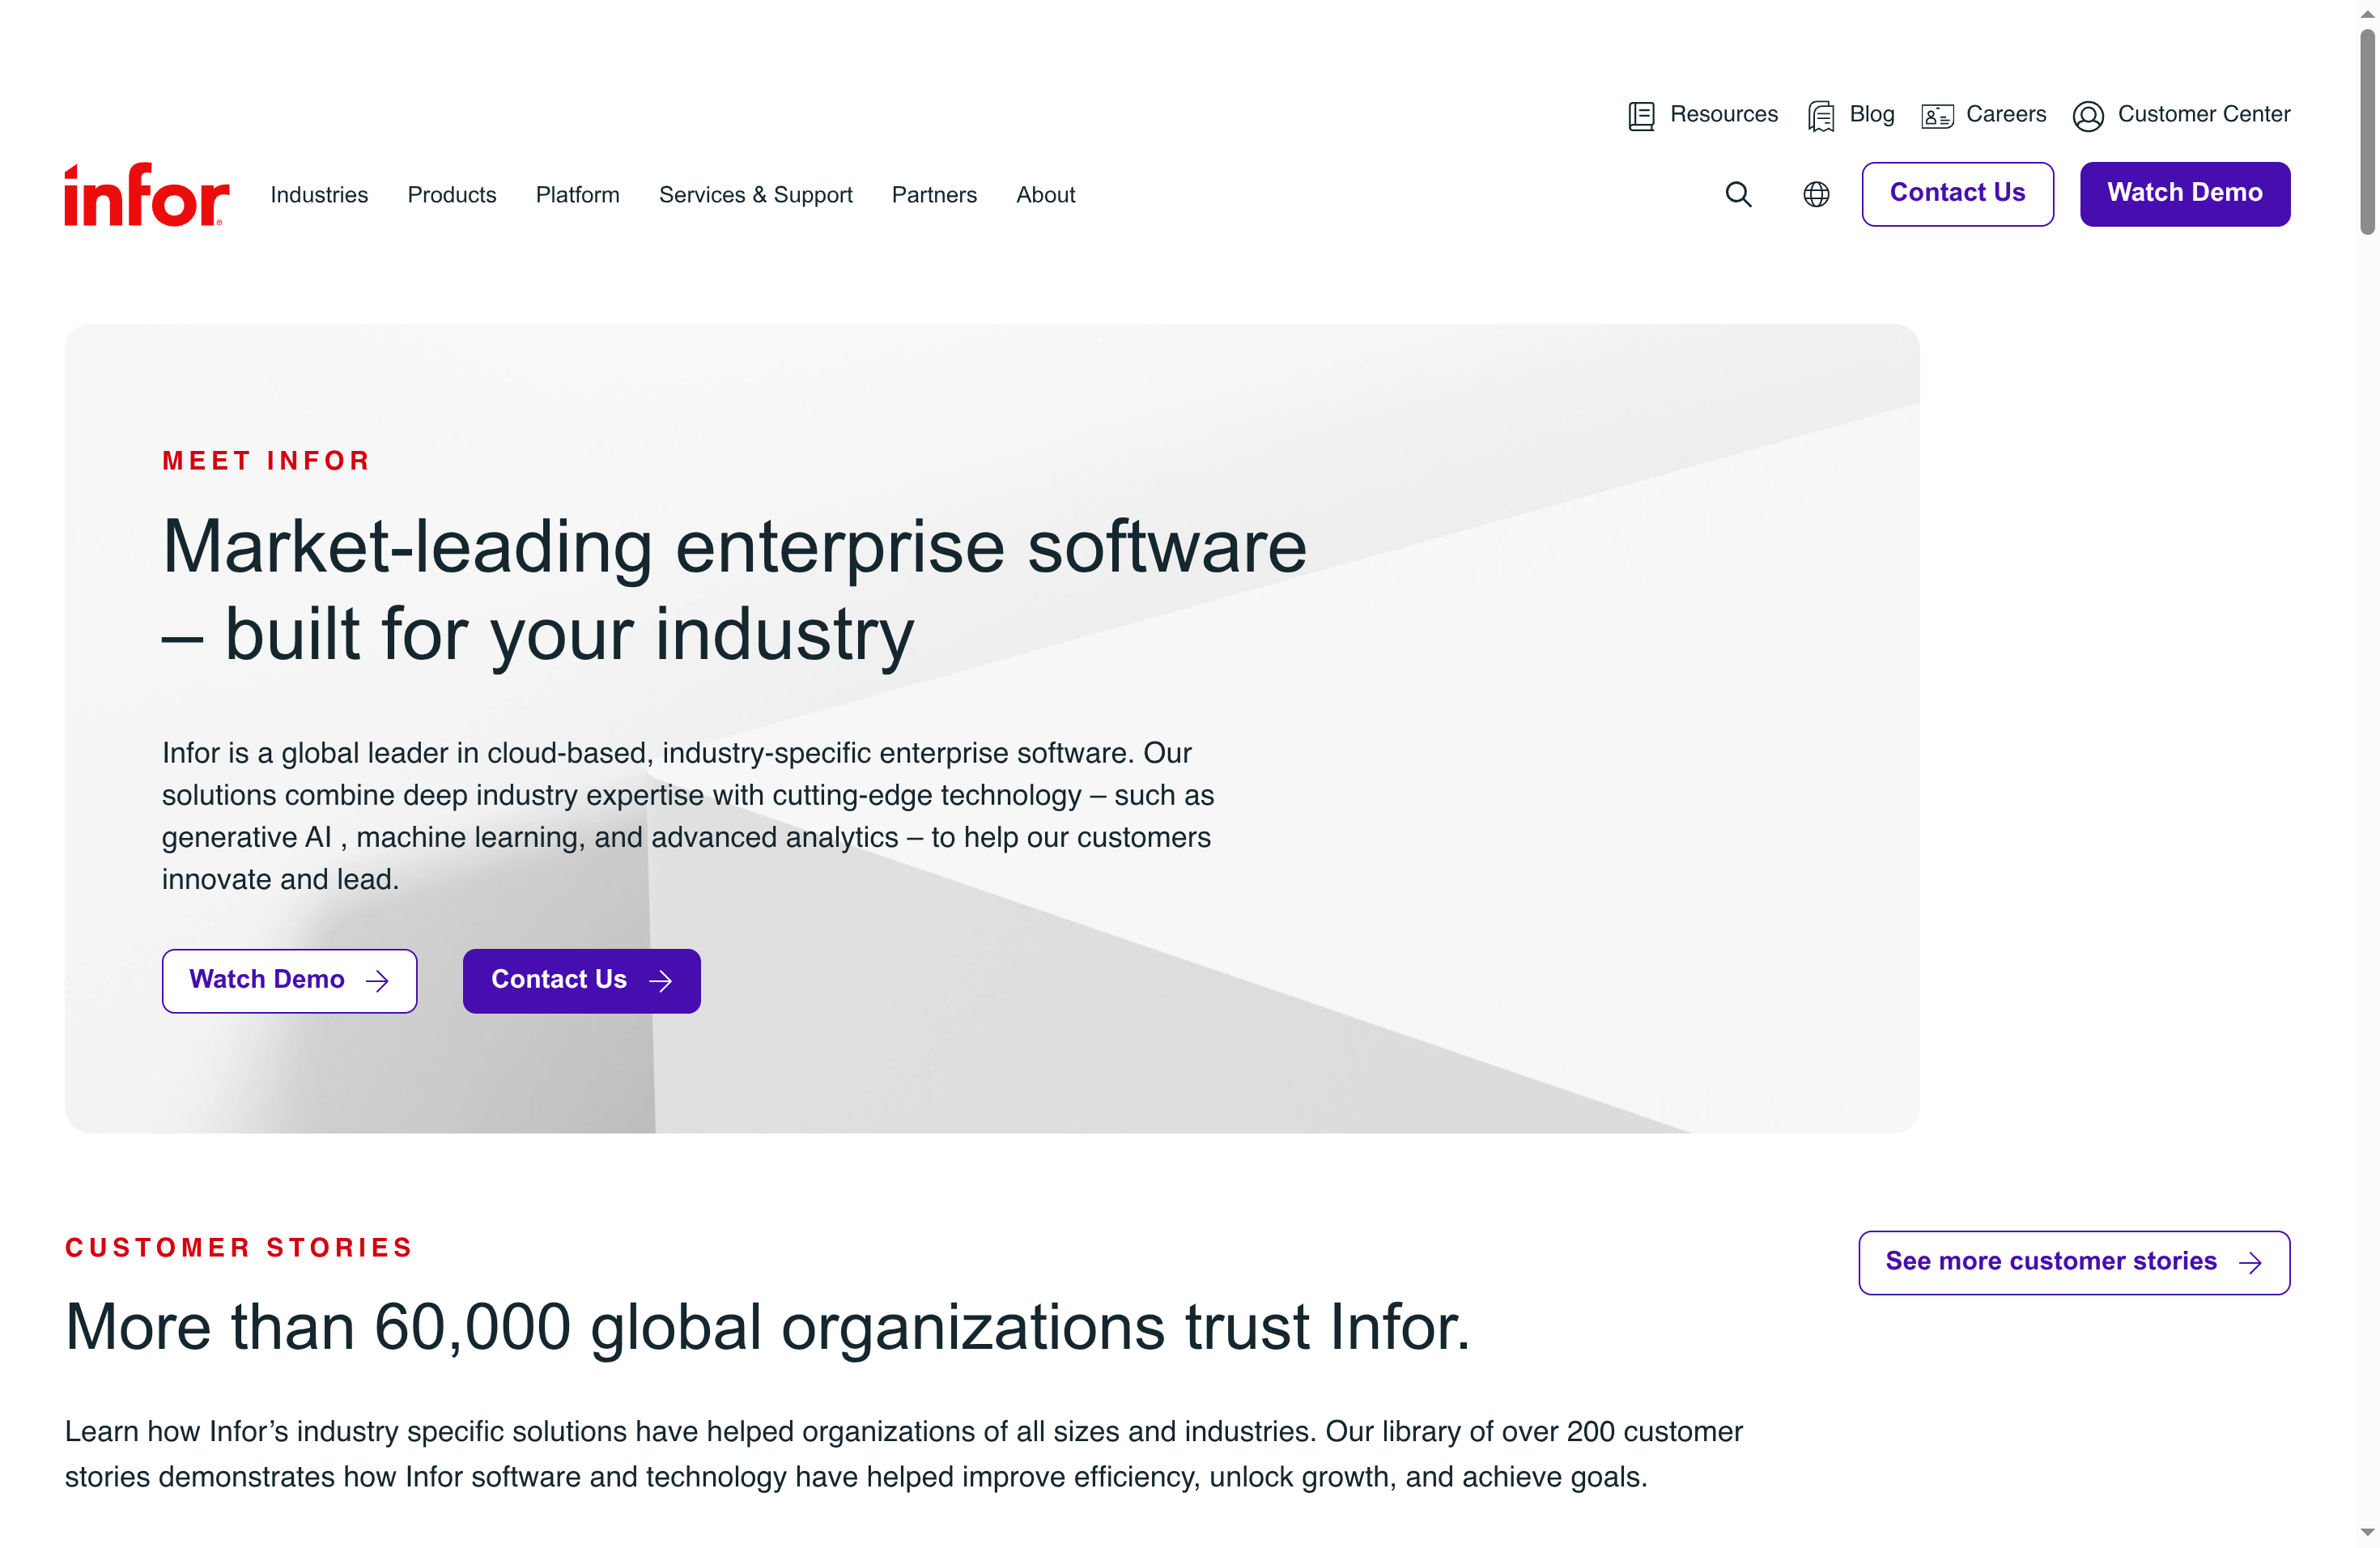2380x1548 pixels.
Task: Follow the See more customer stories link
Action: coord(2073,1262)
